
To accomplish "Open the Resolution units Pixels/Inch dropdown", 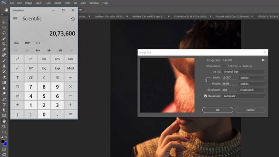I will pyautogui.click(x=252, y=90).
